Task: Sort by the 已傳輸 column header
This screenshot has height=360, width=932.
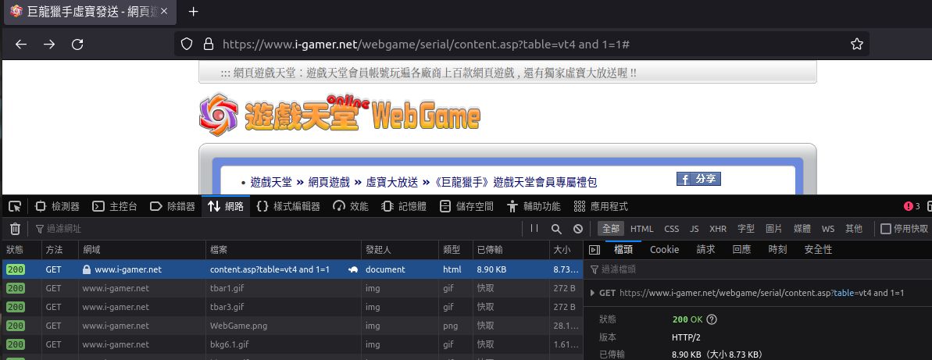Action: pyautogui.click(x=511, y=250)
